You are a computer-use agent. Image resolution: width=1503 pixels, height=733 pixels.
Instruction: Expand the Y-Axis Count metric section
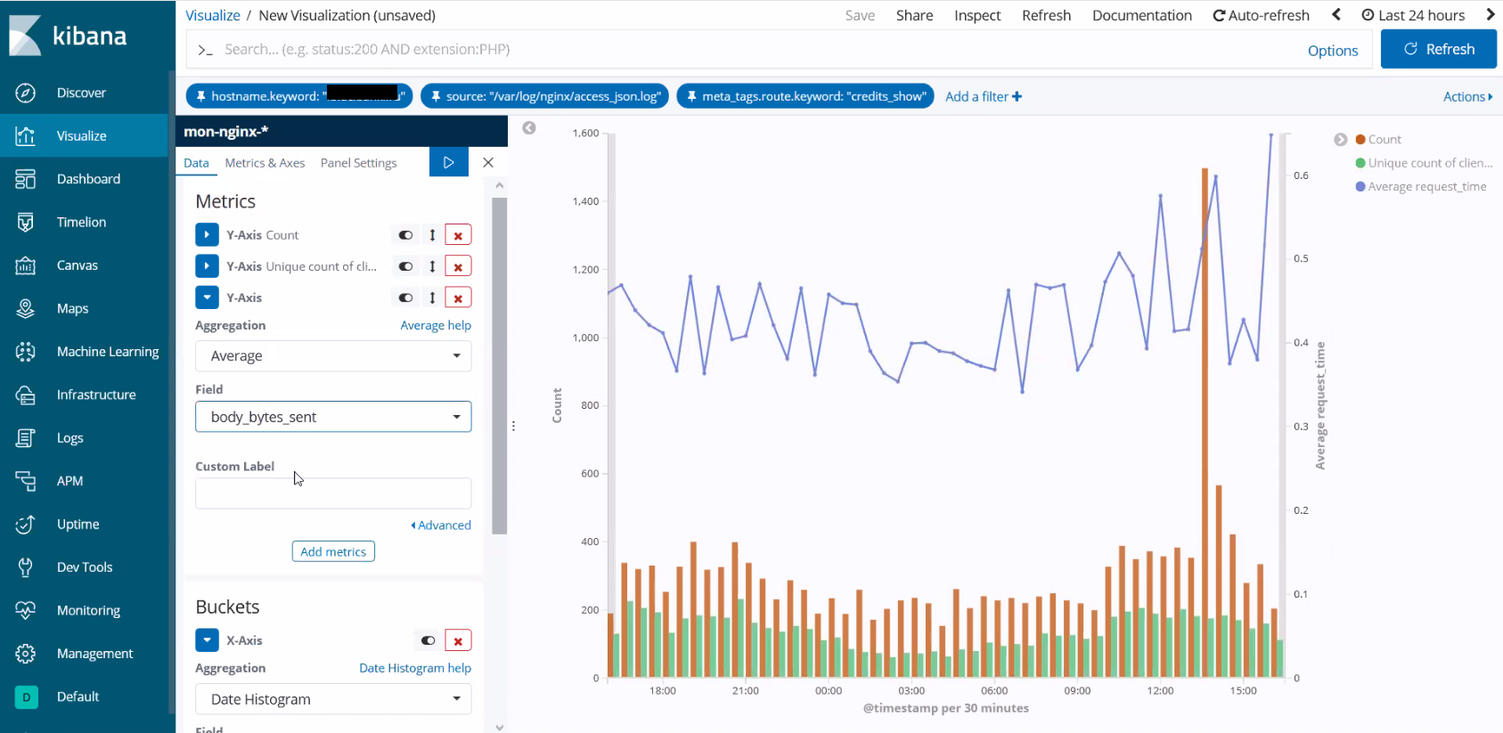click(x=207, y=235)
